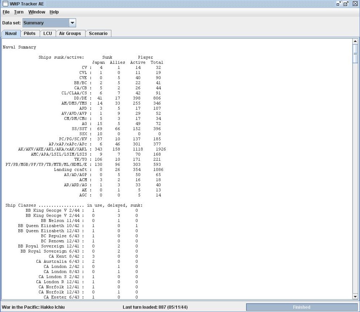Open the File menu
This screenshot has width=360, height=312.
[x=6, y=12]
